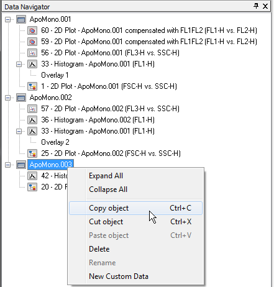
Task: Select Cut object in context menu
Action: 135,222
